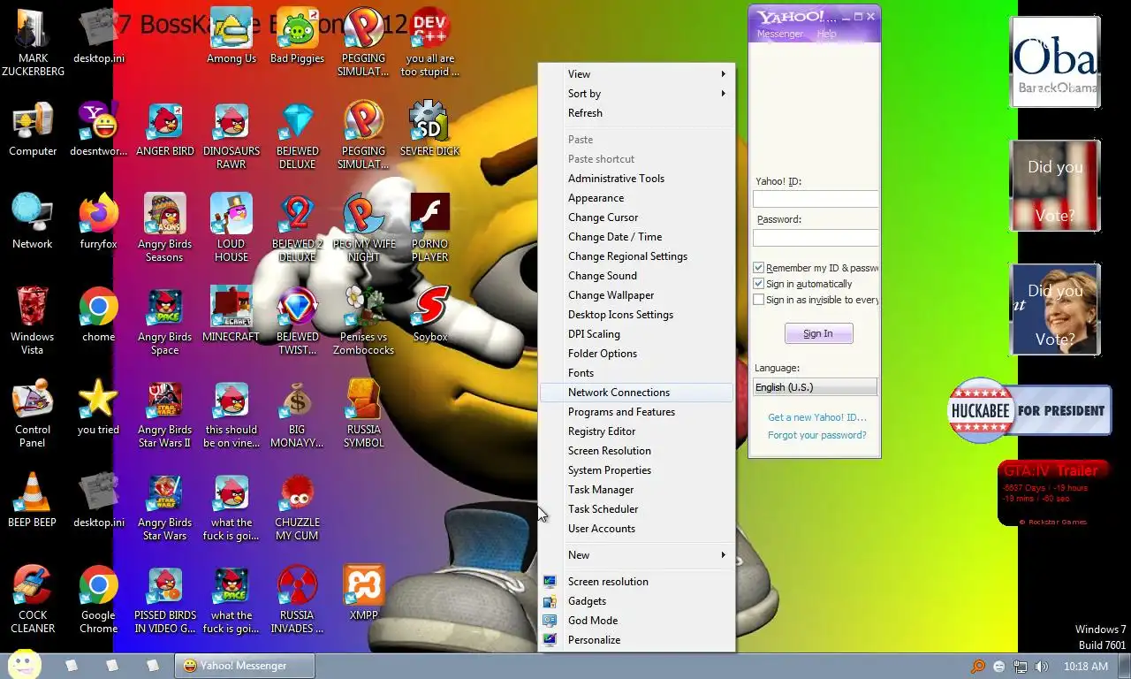Select the BEJEWED TWIST icon
Image resolution: width=1131 pixels, height=679 pixels.
coord(297,322)
